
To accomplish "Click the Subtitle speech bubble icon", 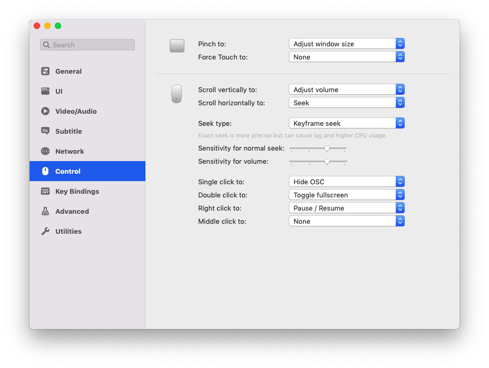I will [x=45, y=131].
